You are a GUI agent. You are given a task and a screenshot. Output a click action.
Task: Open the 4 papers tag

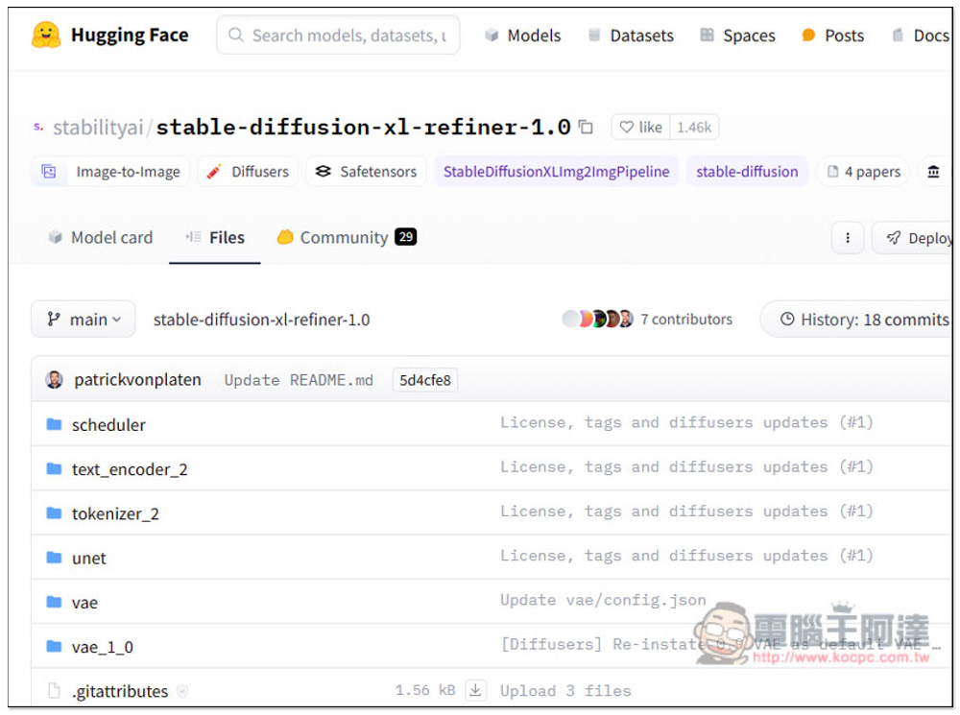pos(863,172)
